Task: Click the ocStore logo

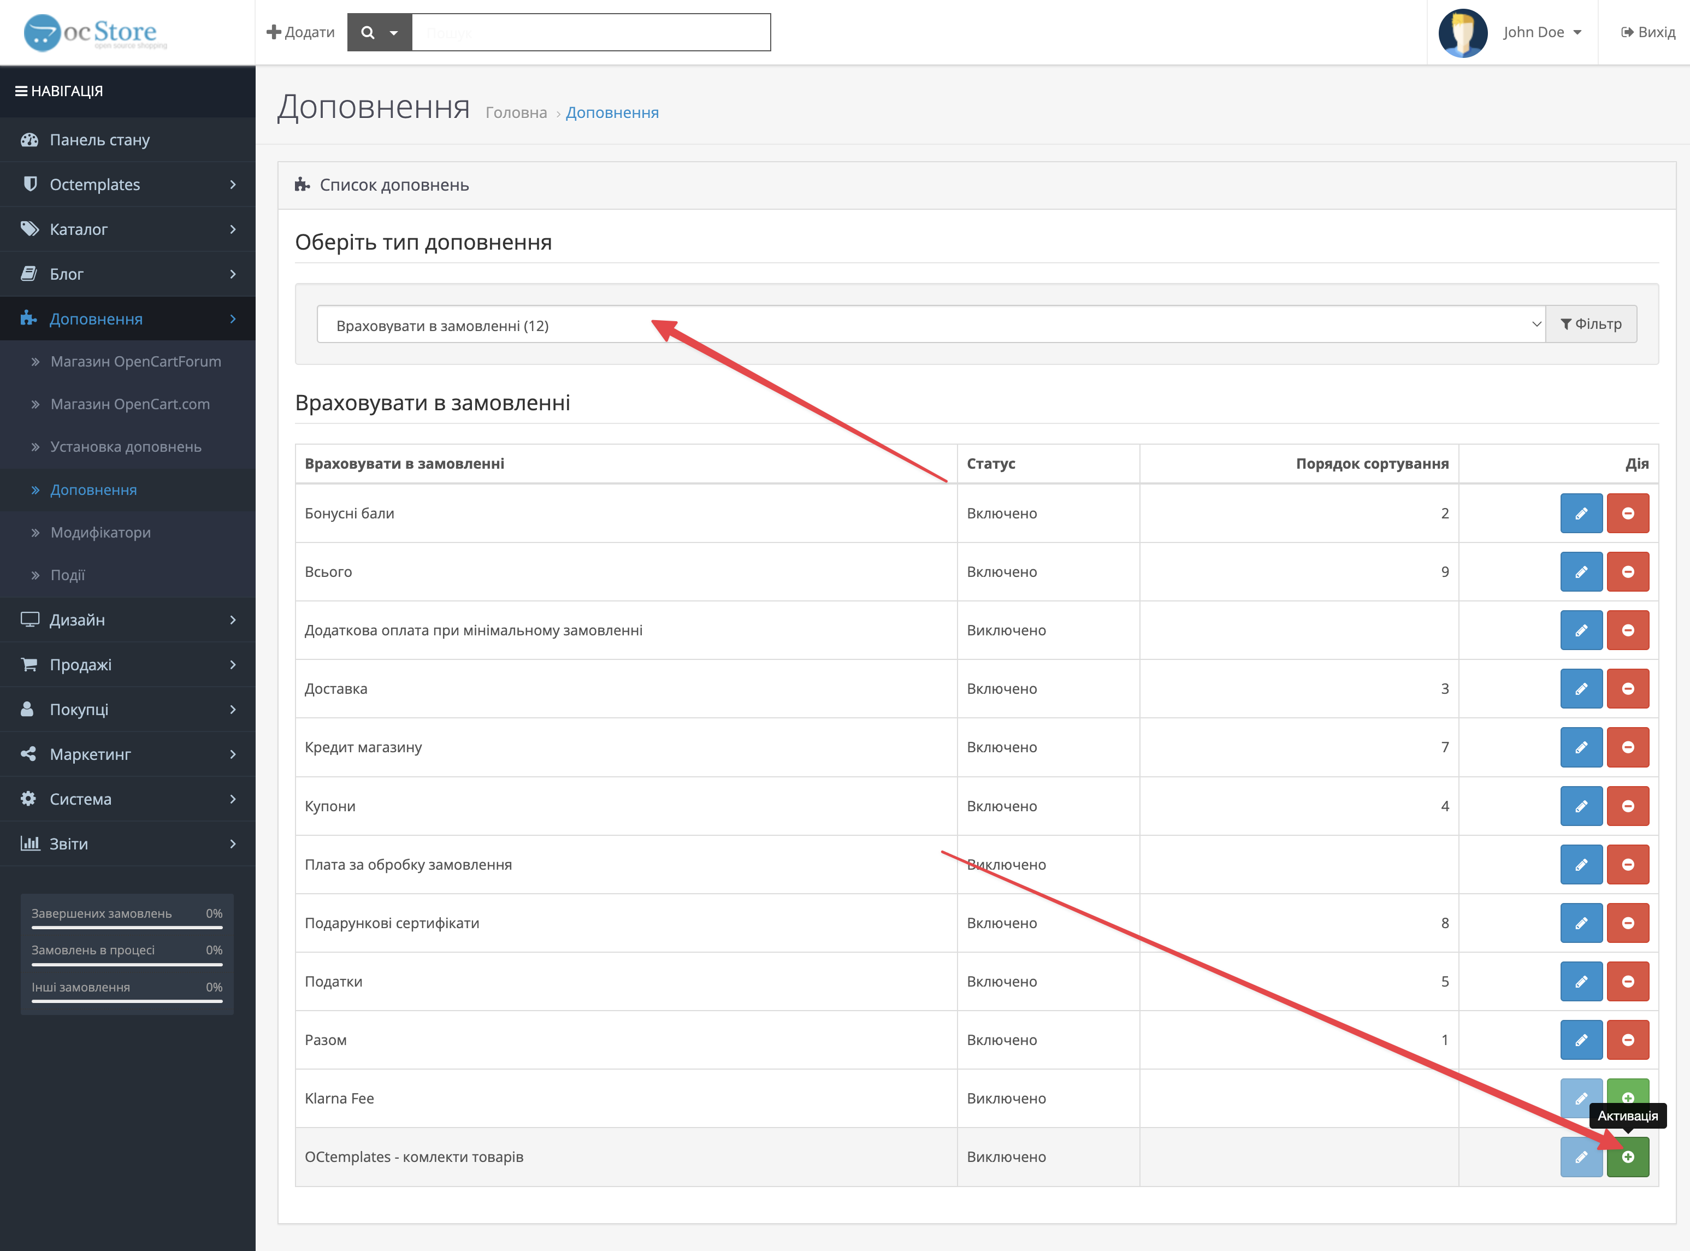Action: 96,33
